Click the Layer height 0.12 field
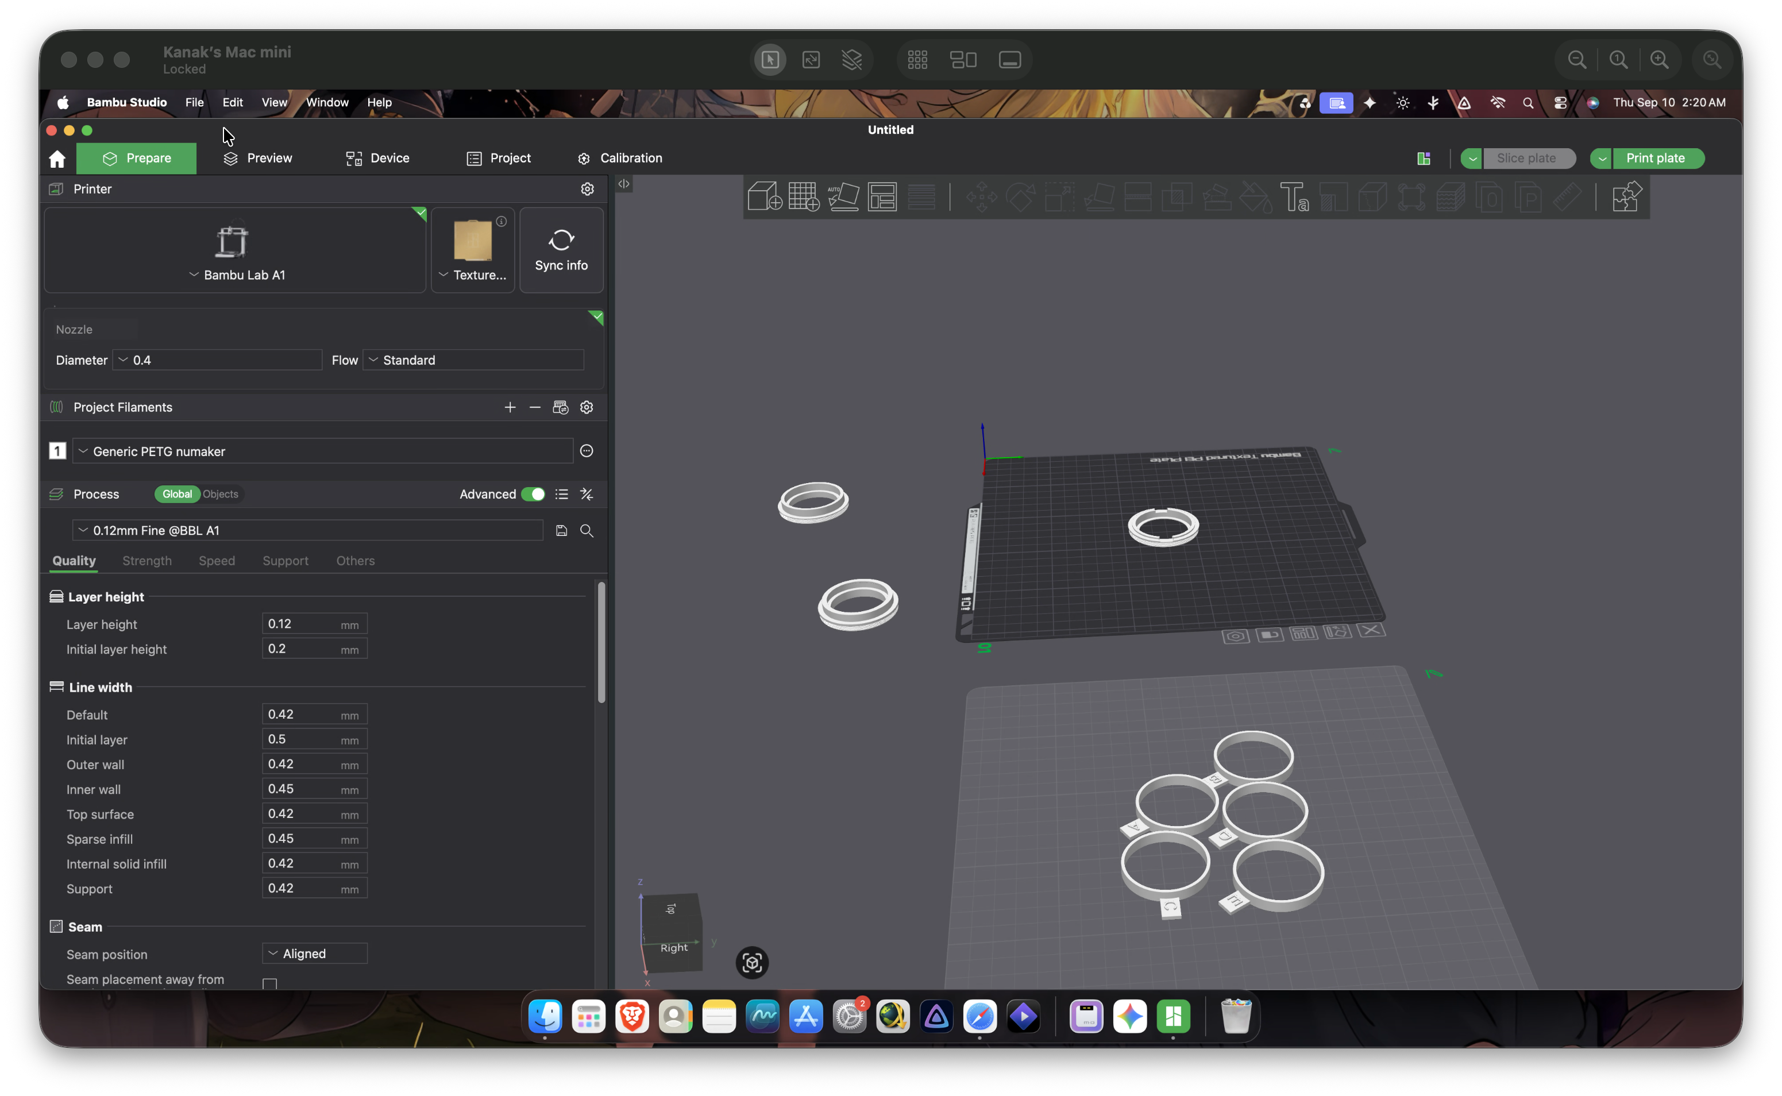 (314, 624)
